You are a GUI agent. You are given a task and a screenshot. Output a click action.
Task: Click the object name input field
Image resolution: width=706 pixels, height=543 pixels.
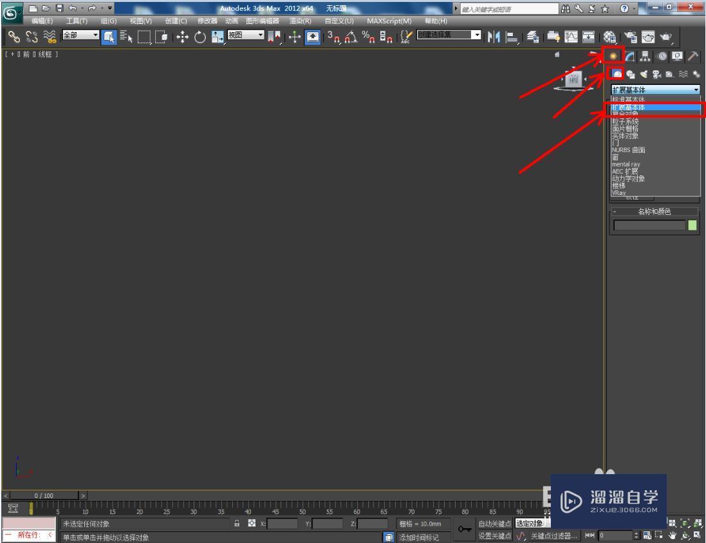(x=649, y=225)
